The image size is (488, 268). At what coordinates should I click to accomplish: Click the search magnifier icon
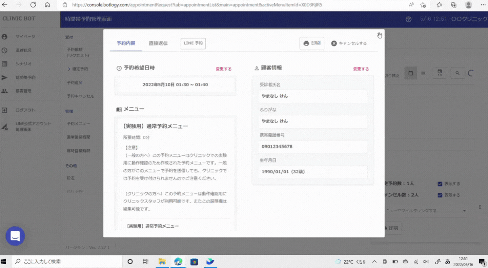(x=457, y=73)
